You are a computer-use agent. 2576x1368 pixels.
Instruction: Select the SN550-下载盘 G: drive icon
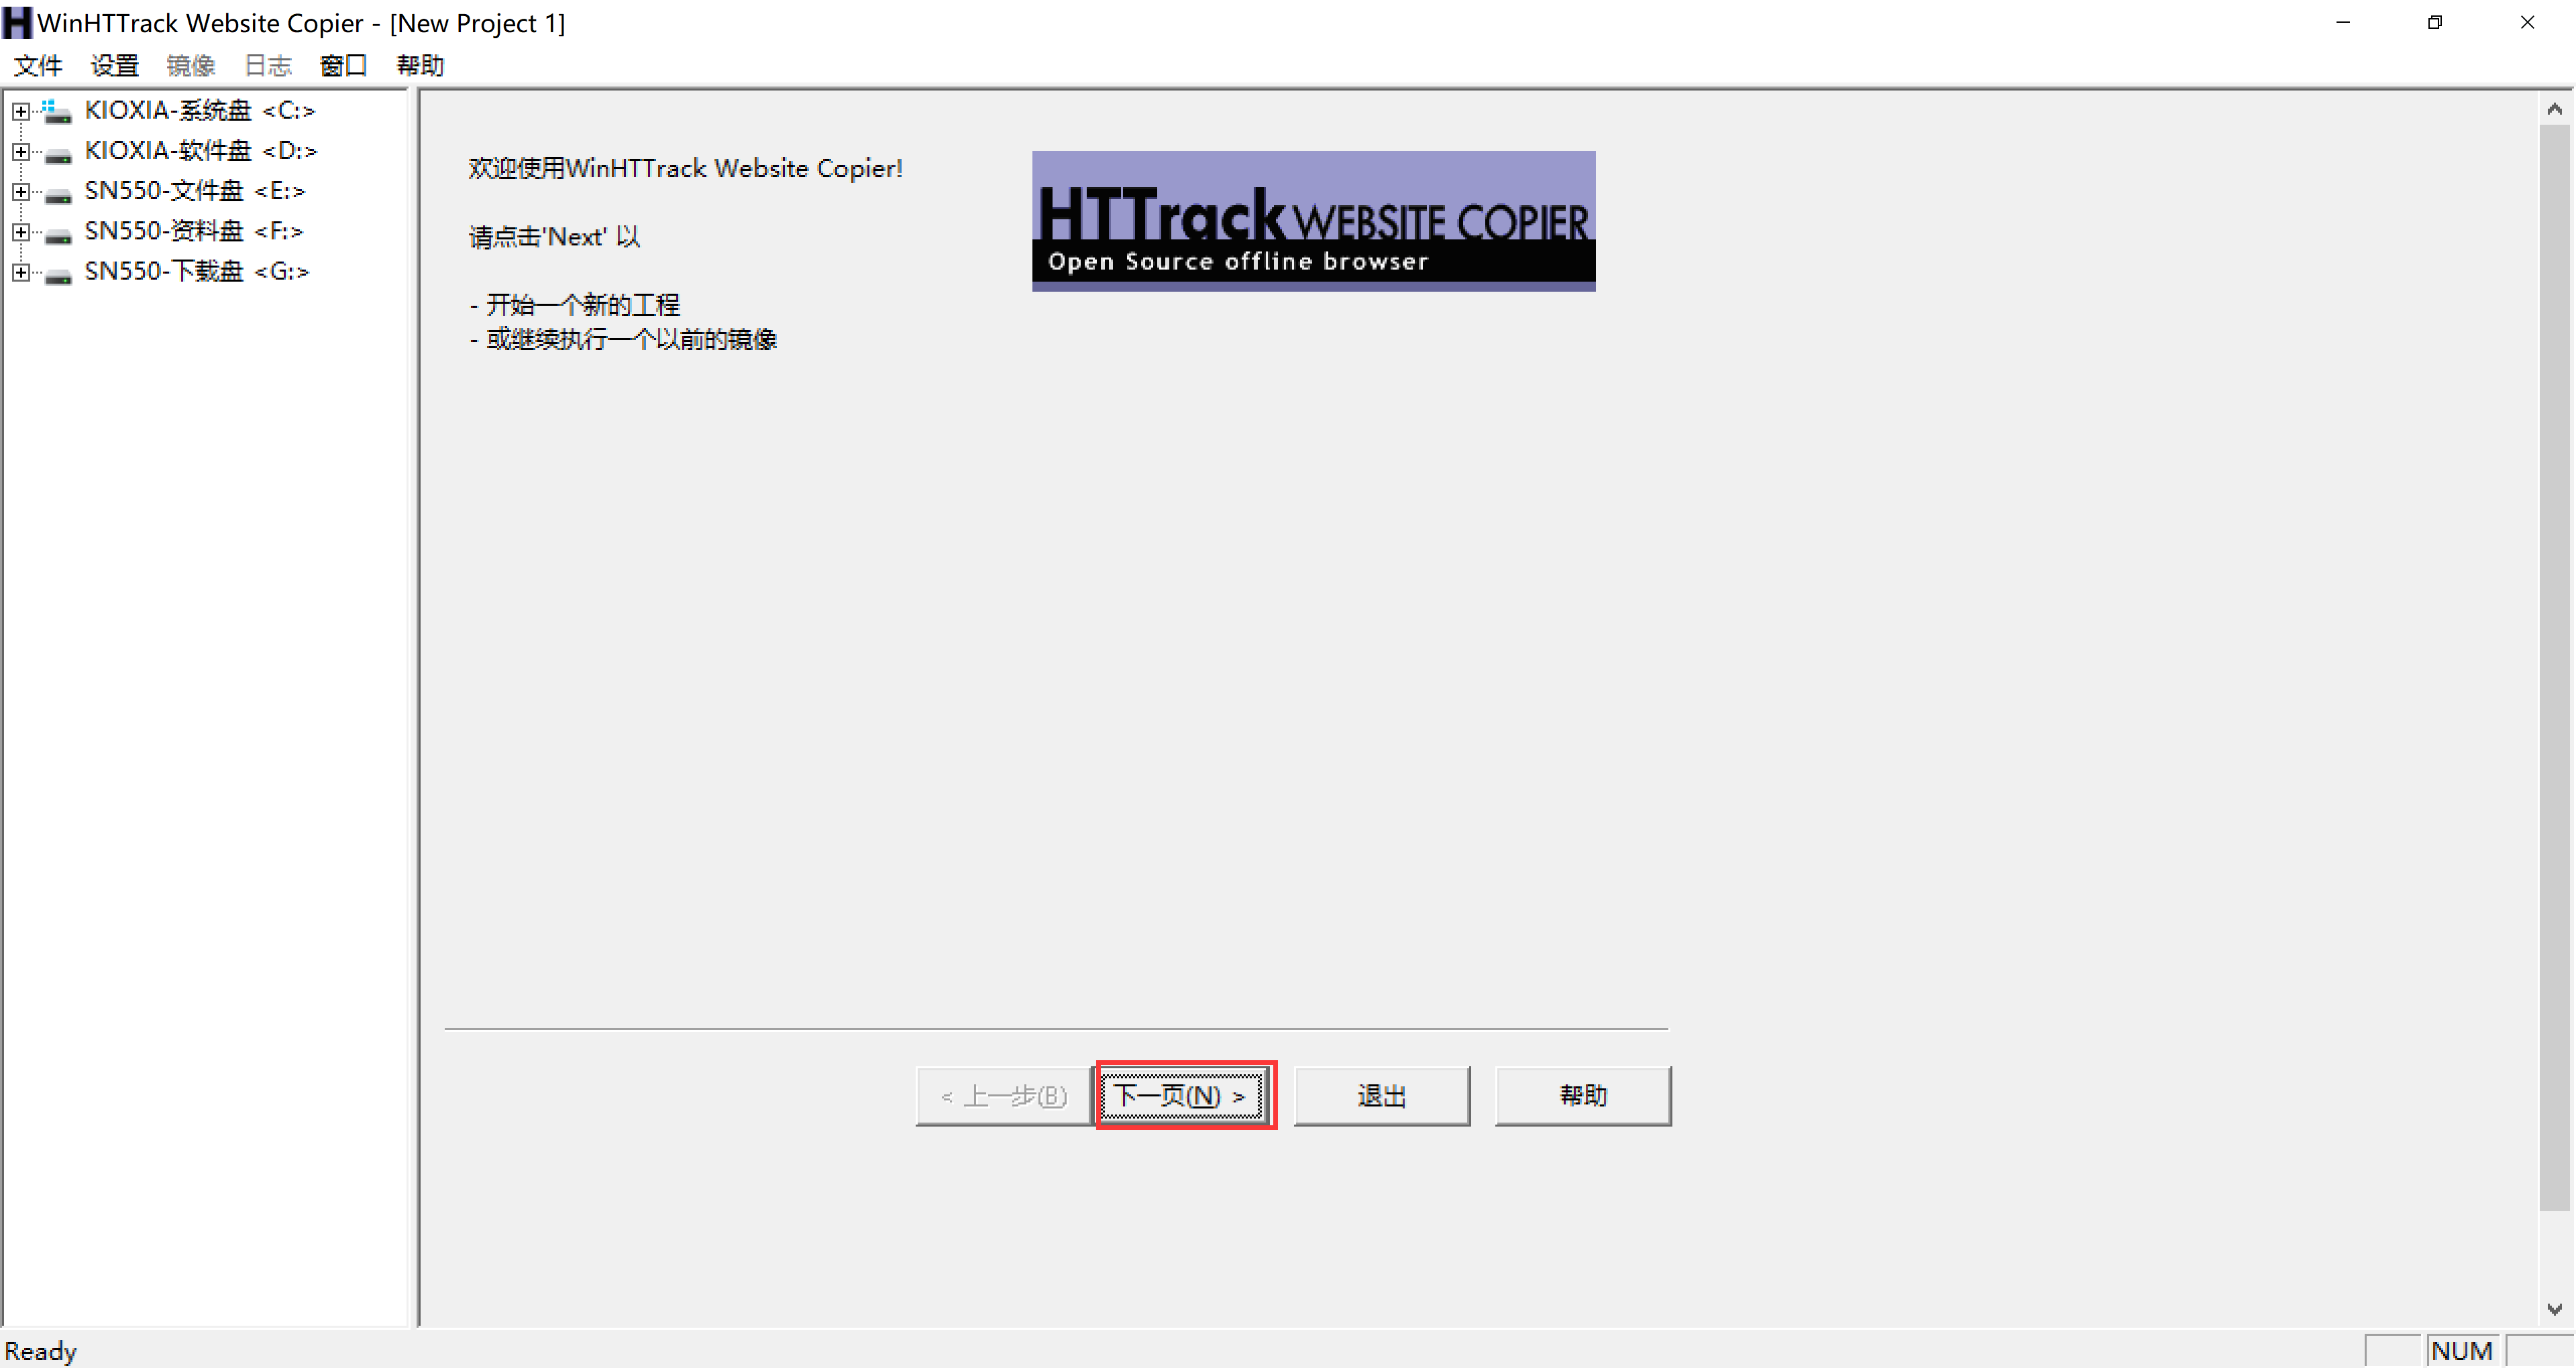coord(58,271)
